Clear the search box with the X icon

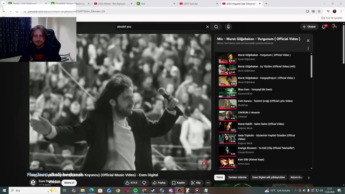click(x=208, y=27)
